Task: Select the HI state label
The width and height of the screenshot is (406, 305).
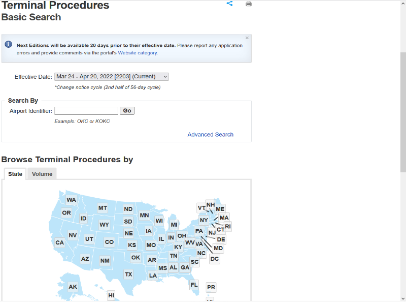Action: point(111,295)
